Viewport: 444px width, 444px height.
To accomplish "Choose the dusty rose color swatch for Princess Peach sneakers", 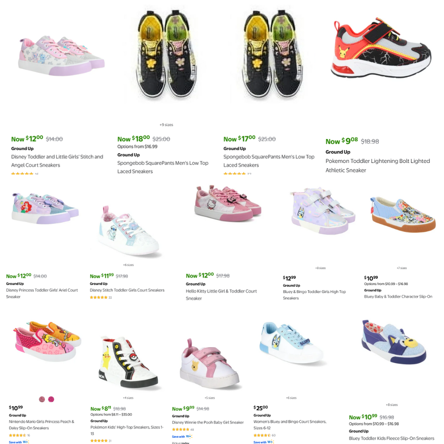I will tap(42, 399).
